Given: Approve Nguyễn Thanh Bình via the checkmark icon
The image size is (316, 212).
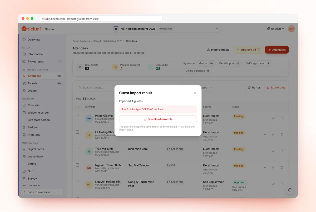Looking at the screenshot, I should [265, 168].
